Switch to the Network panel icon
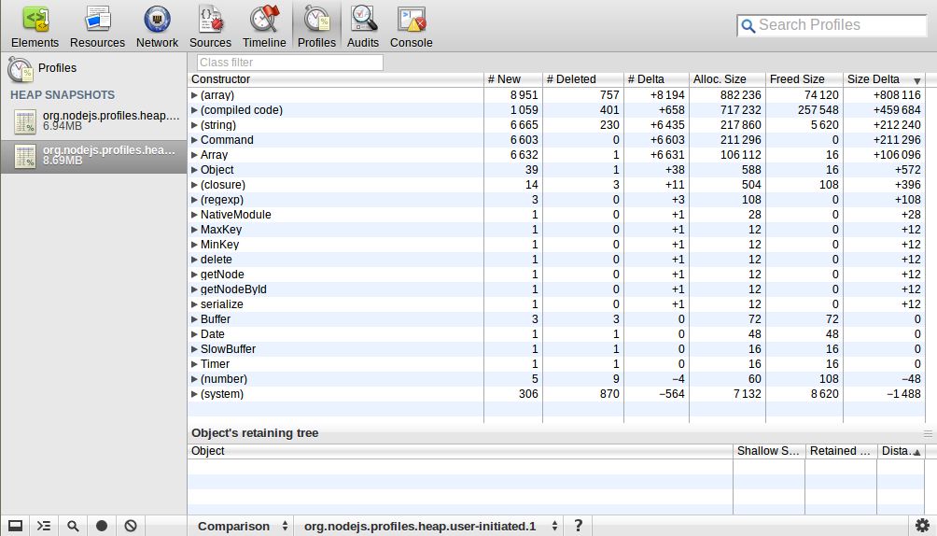 coord(157,19)
